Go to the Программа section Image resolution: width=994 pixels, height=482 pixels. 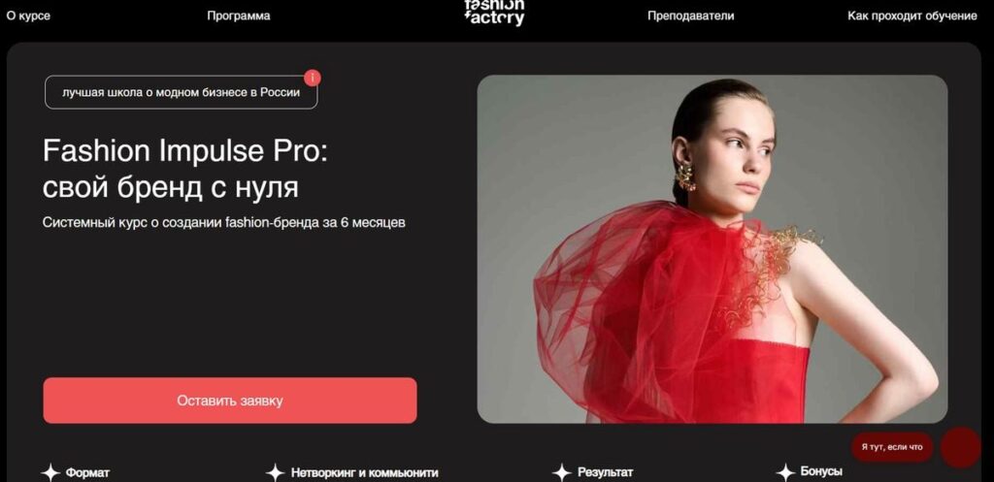pyautogui.click(x=239, y=16)
